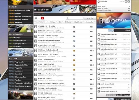Open the mail envelope icon next to Mikeee

(x=128, y=1)
